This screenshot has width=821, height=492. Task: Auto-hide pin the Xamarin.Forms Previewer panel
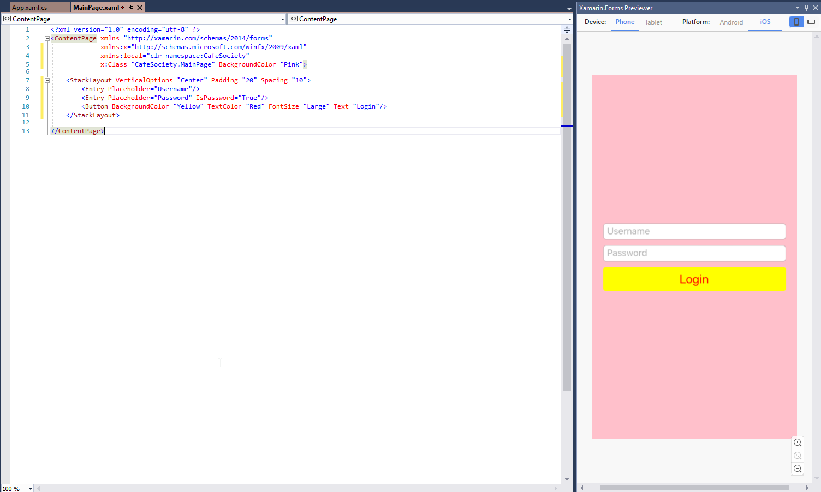coord(806,8)
